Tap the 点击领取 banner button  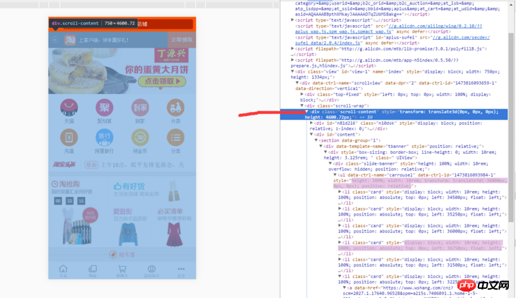pos(162,81)
